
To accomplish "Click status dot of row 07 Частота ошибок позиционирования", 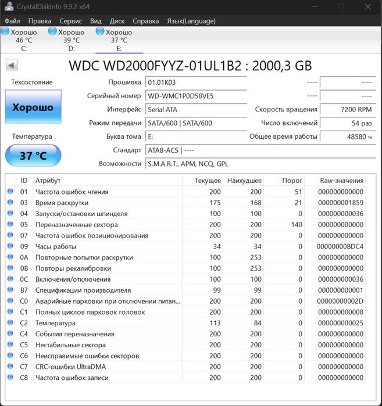I will (10, 235).
